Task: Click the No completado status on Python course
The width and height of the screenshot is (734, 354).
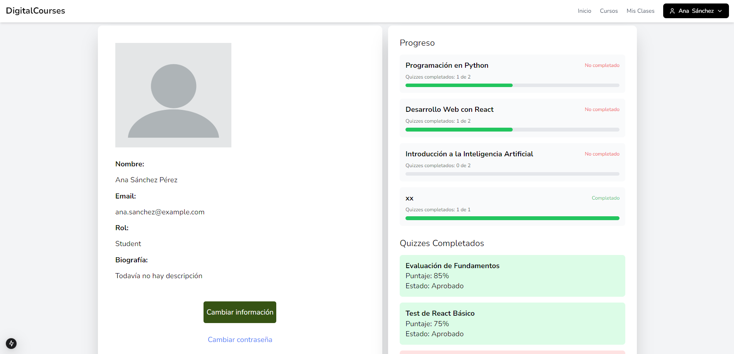Action: (x=602, y=65)
